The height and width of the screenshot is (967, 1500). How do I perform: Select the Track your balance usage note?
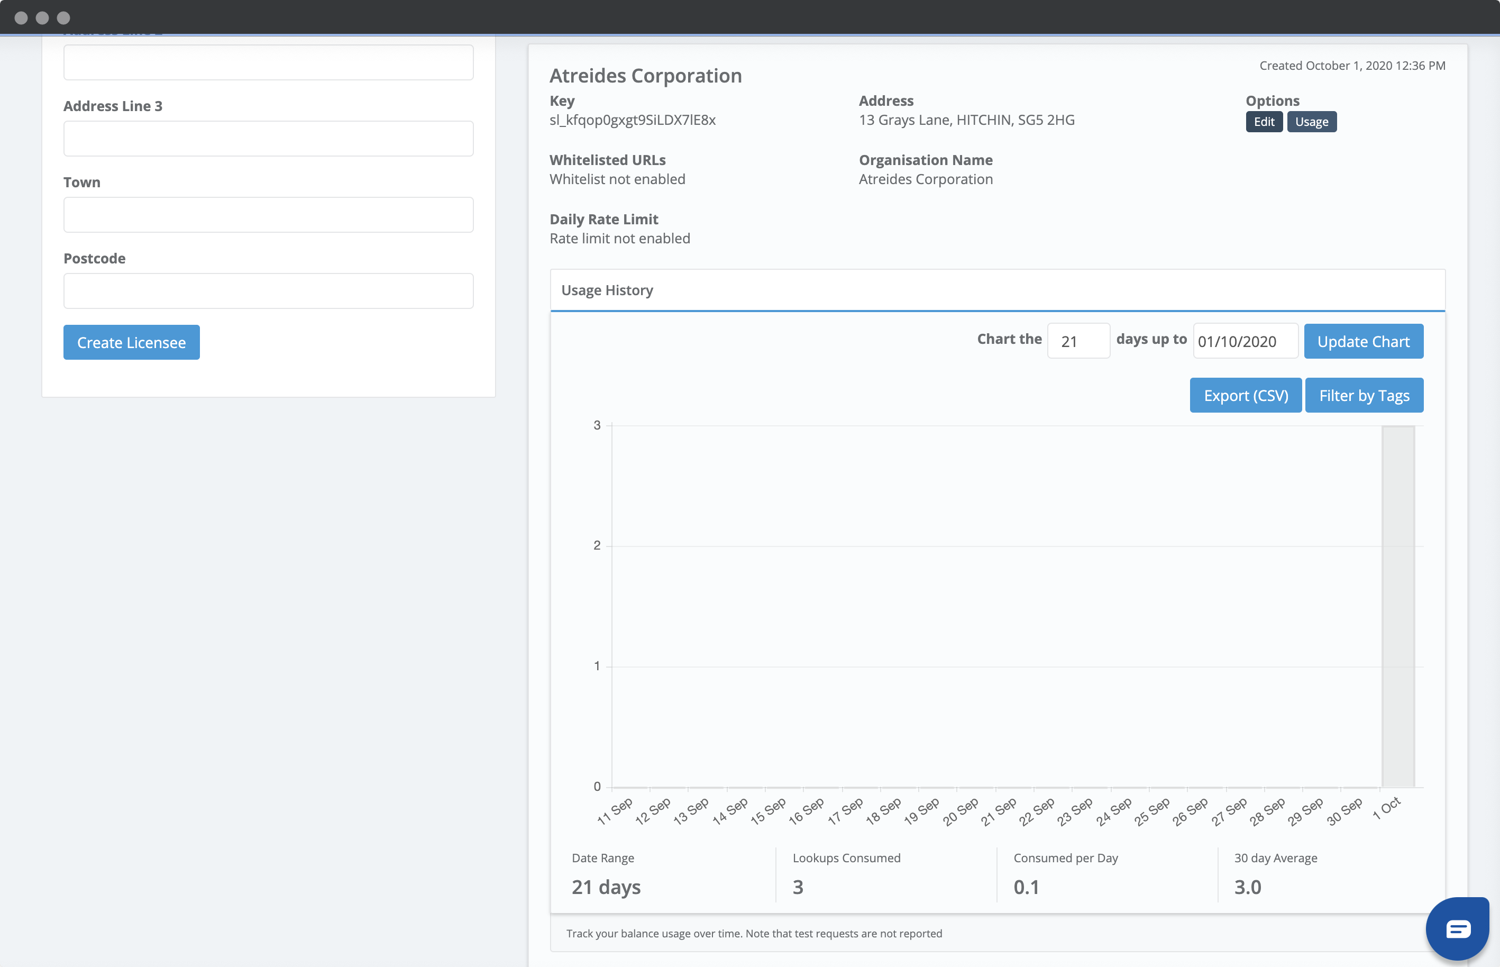[754, 933]
